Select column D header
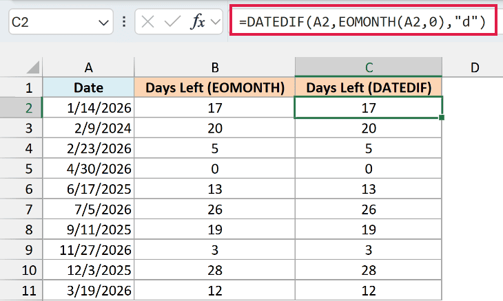This screenshot has width=503, height=301. (x=474, y=67)
